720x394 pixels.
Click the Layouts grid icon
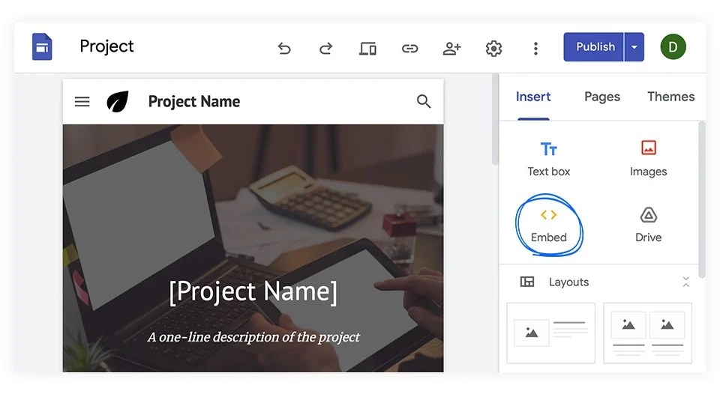click(x=527, y=282)
